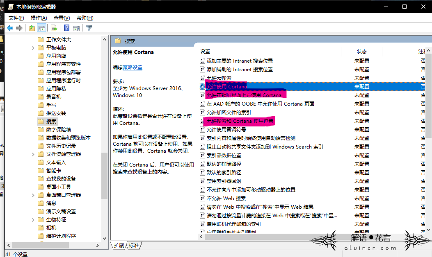
Task: Sort by the 状态 column header
Action: [362, 52]
